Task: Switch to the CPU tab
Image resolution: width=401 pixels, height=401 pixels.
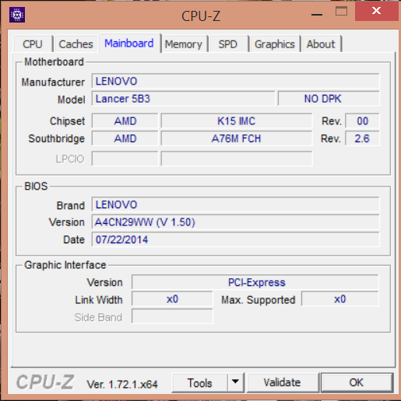Action: (33, 44)
